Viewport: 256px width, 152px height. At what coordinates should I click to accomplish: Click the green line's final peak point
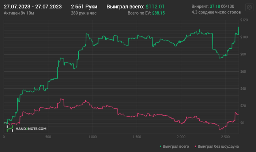tap(238, 27)
